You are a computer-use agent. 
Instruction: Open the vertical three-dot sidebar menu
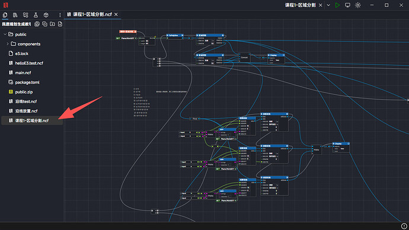click(x=60, y=15)
